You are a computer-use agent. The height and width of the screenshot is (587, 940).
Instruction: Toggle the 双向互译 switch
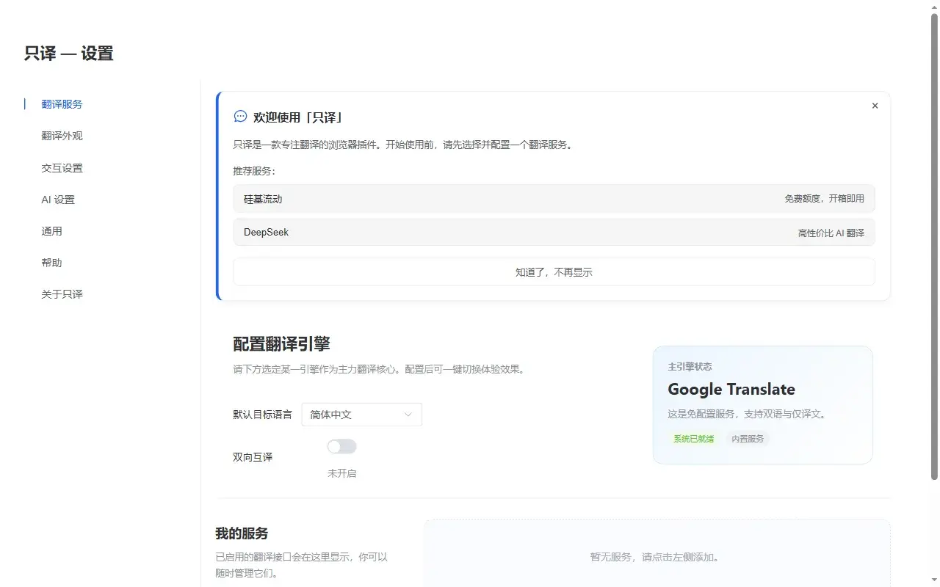[341, 446]
